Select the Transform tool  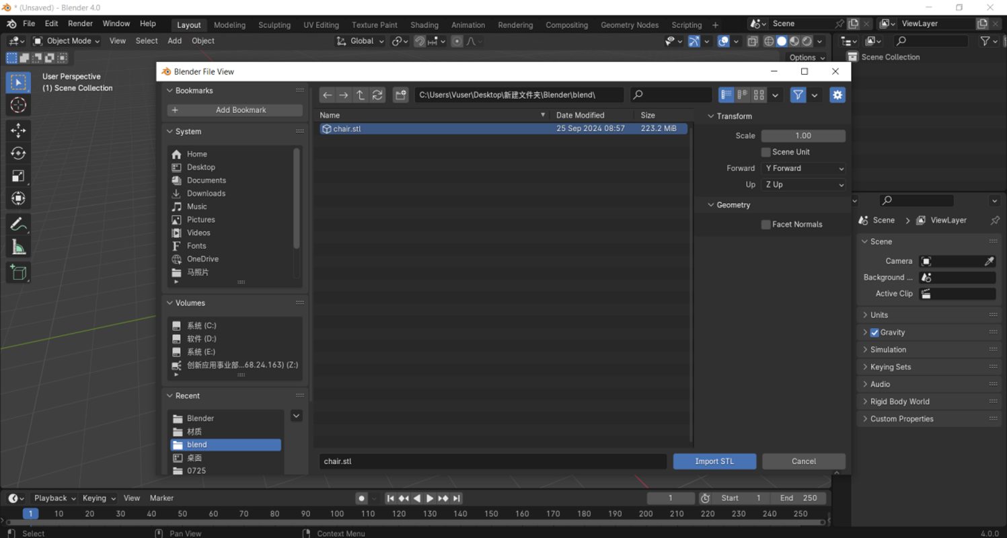(18, 199)
